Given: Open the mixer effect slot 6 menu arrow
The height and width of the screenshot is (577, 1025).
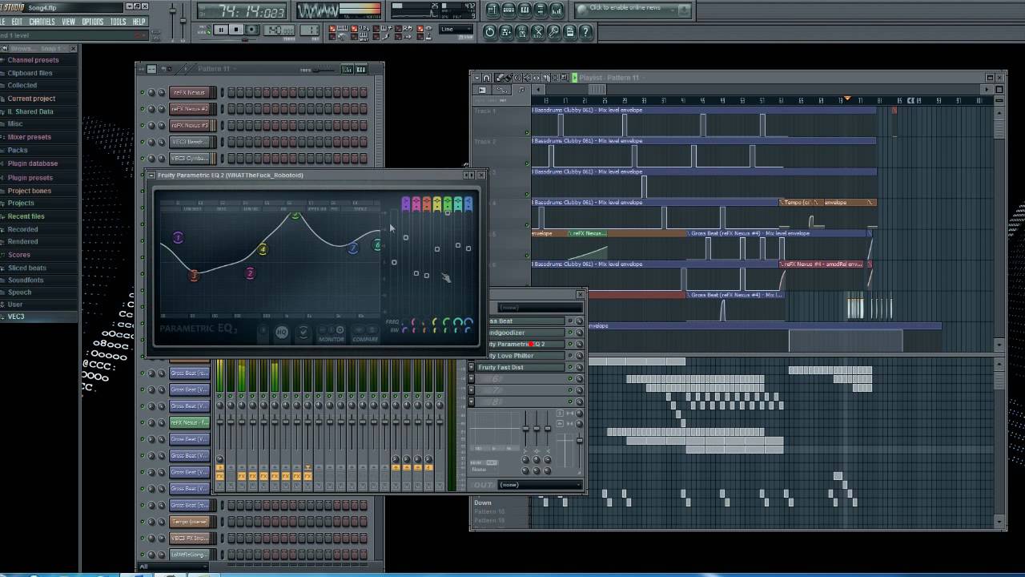Looking at the screenshot, I should pos(472,378).
